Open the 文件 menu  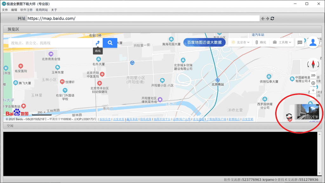[5, 10]
